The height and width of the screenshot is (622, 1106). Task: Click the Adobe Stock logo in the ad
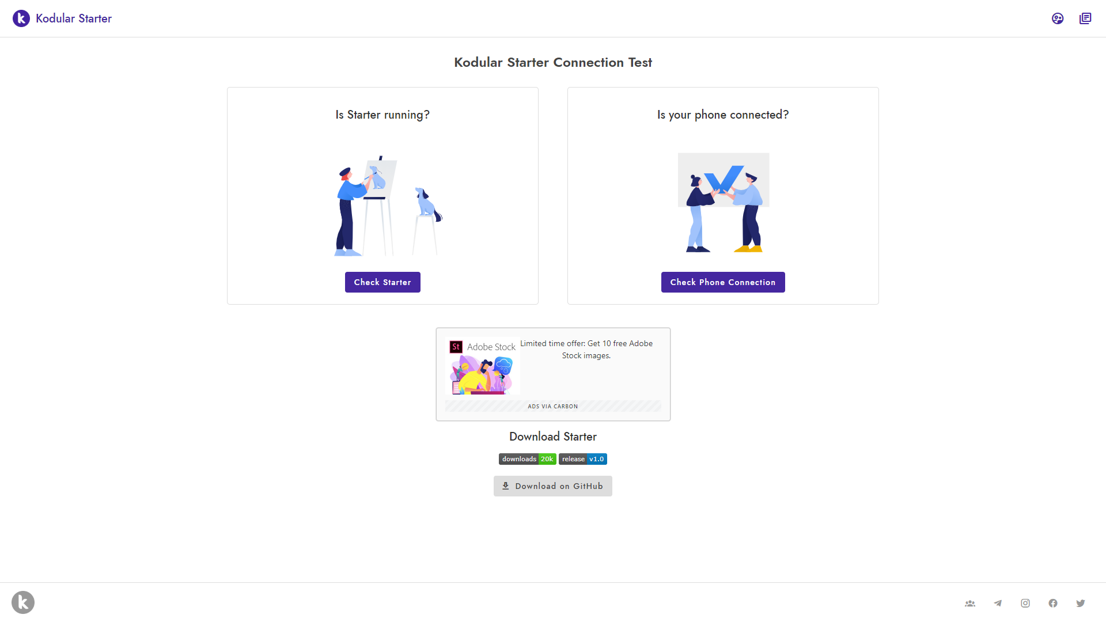(x=482, y=346)
